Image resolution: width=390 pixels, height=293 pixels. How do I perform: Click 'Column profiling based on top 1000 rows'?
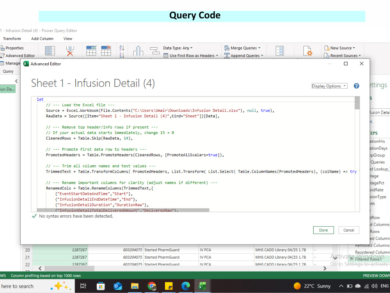[46, 275]
